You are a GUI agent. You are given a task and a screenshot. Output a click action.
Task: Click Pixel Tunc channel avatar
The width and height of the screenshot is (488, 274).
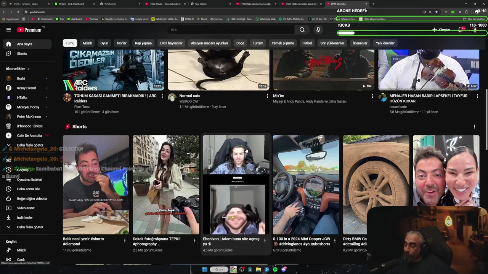(x=67, y=97)
